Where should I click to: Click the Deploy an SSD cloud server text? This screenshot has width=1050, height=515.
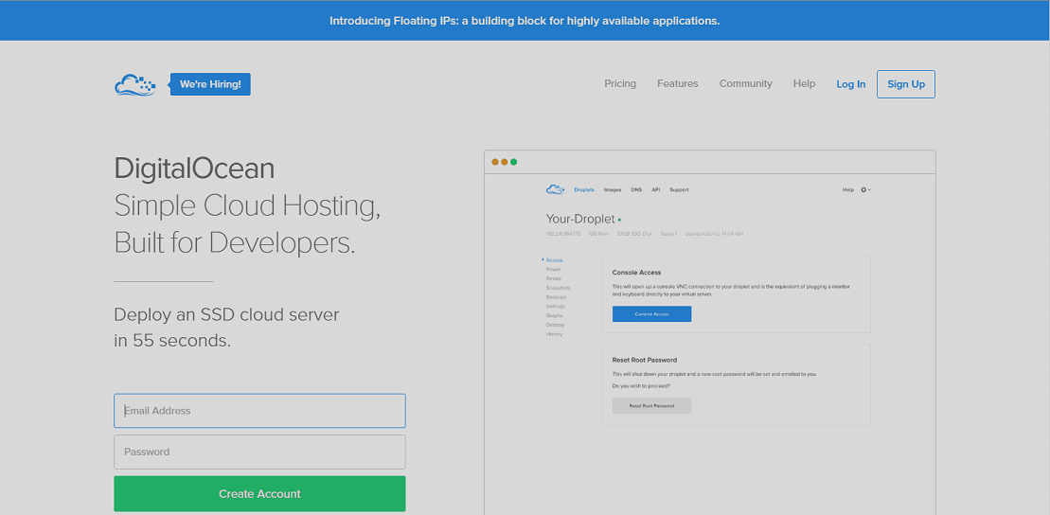click(x=226, y=314)
